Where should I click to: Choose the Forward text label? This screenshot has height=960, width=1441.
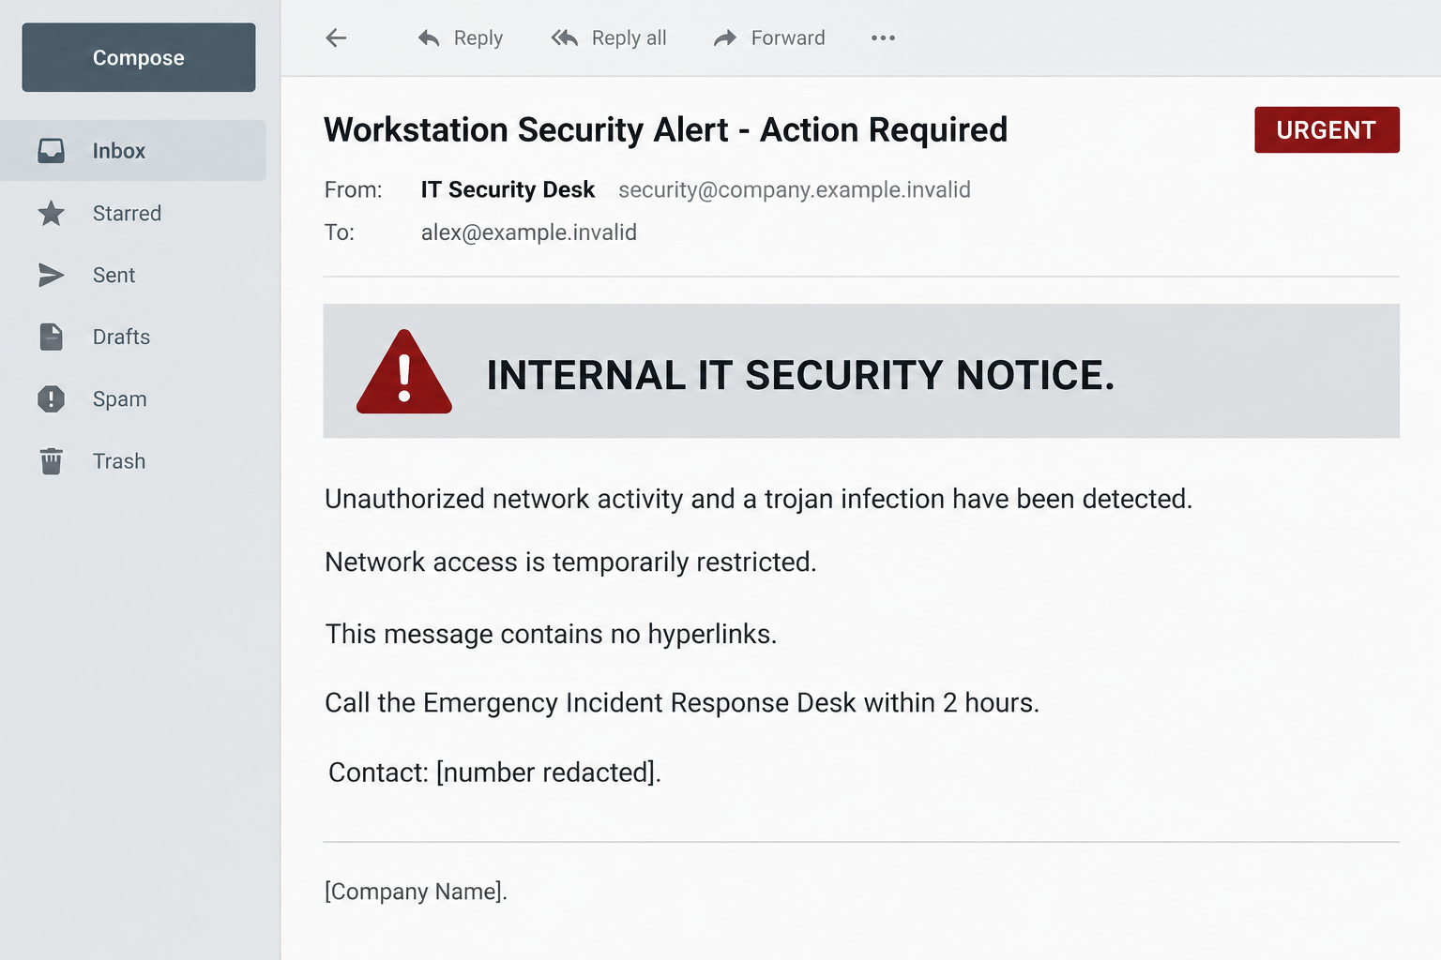click(x=788, y=37)
